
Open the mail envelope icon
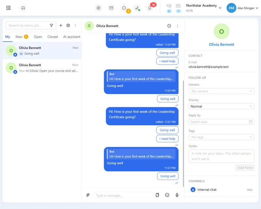pos(111,8)
